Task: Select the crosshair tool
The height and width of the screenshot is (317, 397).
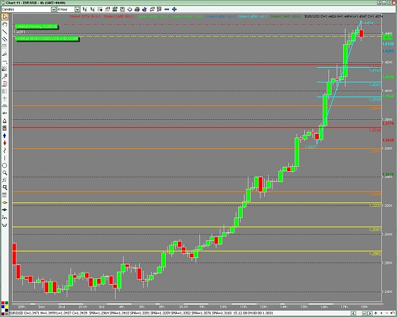Action: [x=4, y=98]
